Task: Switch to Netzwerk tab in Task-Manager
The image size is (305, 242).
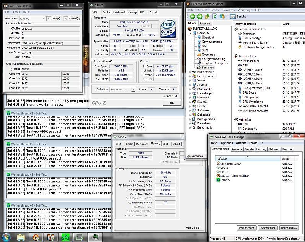Action: click(x=274, y=149)
